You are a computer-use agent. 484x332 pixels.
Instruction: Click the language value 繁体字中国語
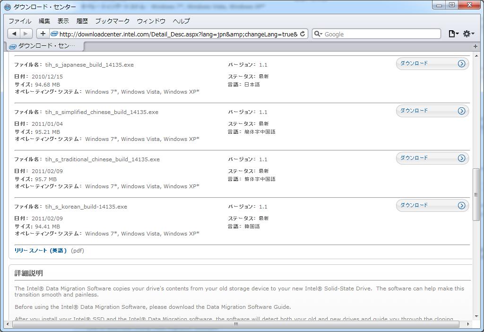click(x=259, y=179)
